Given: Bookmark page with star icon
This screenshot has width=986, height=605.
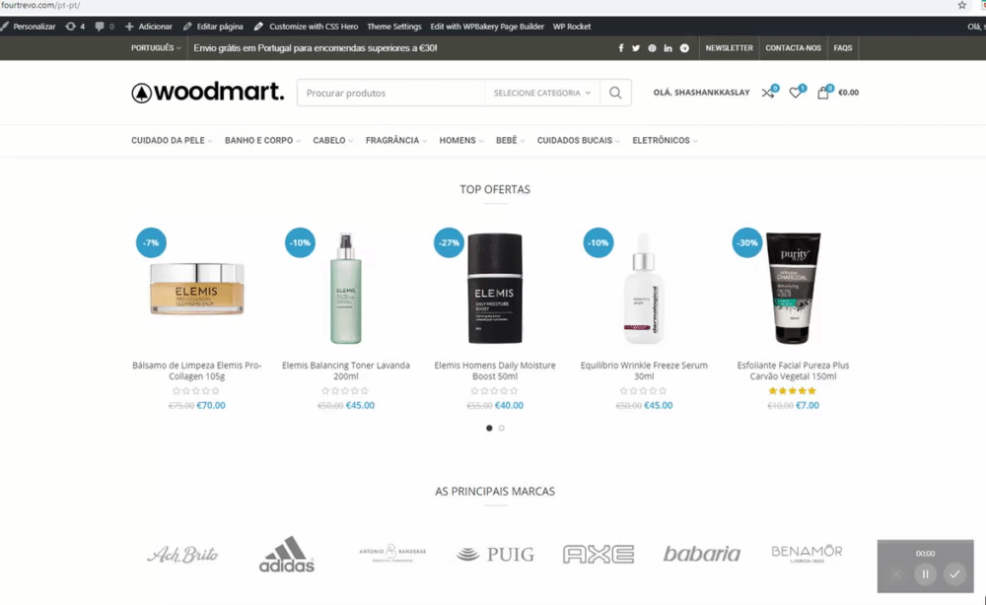Looking at the screenshot, I should [962, 5].
